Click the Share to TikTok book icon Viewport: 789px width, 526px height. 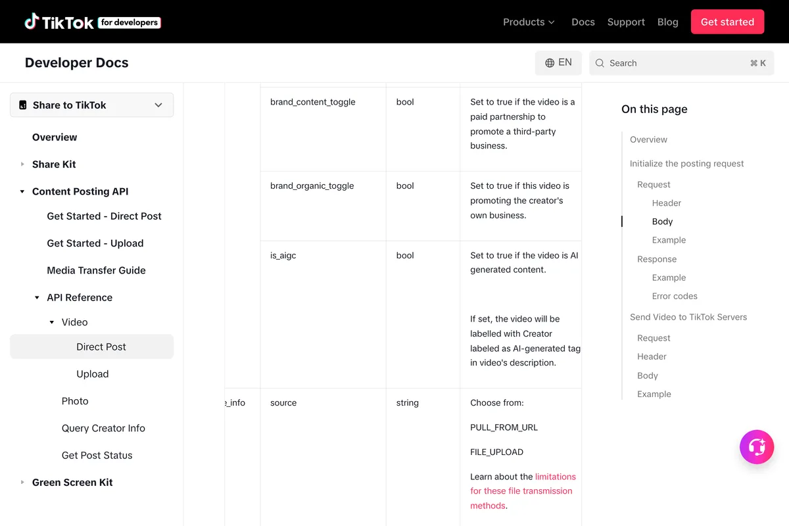click(23, 105)
